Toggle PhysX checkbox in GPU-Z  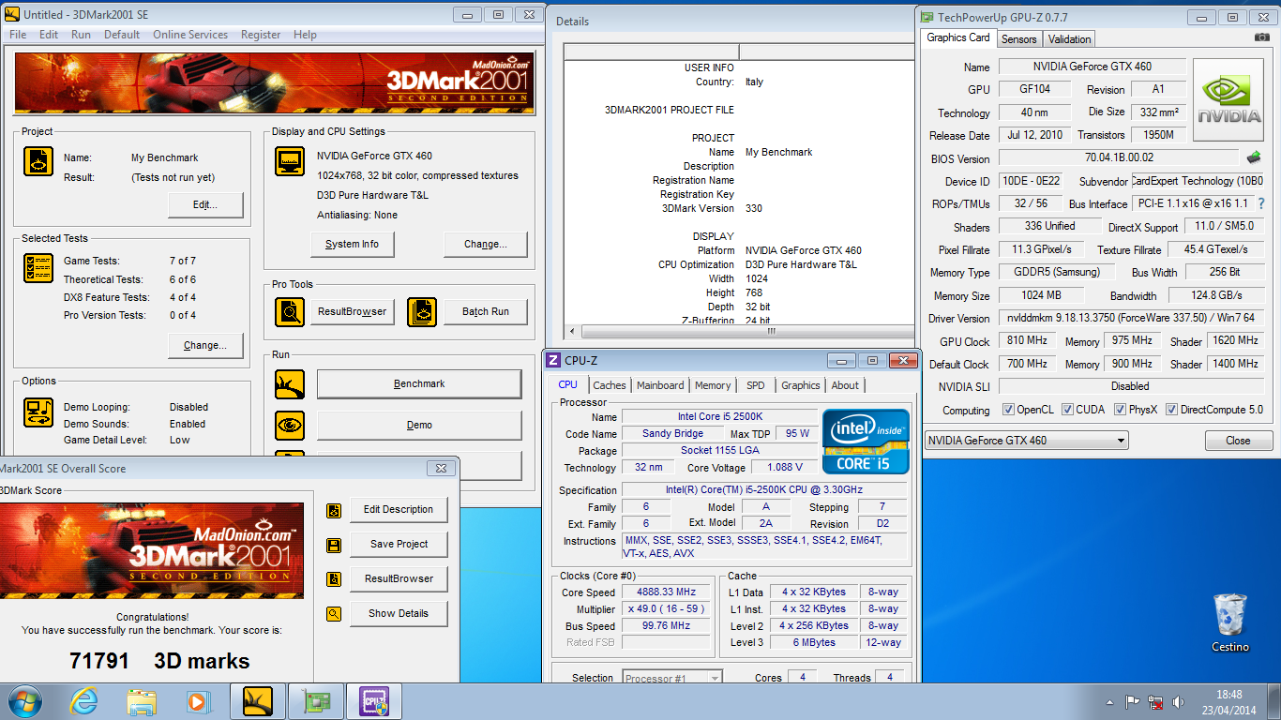(1120, 410)
